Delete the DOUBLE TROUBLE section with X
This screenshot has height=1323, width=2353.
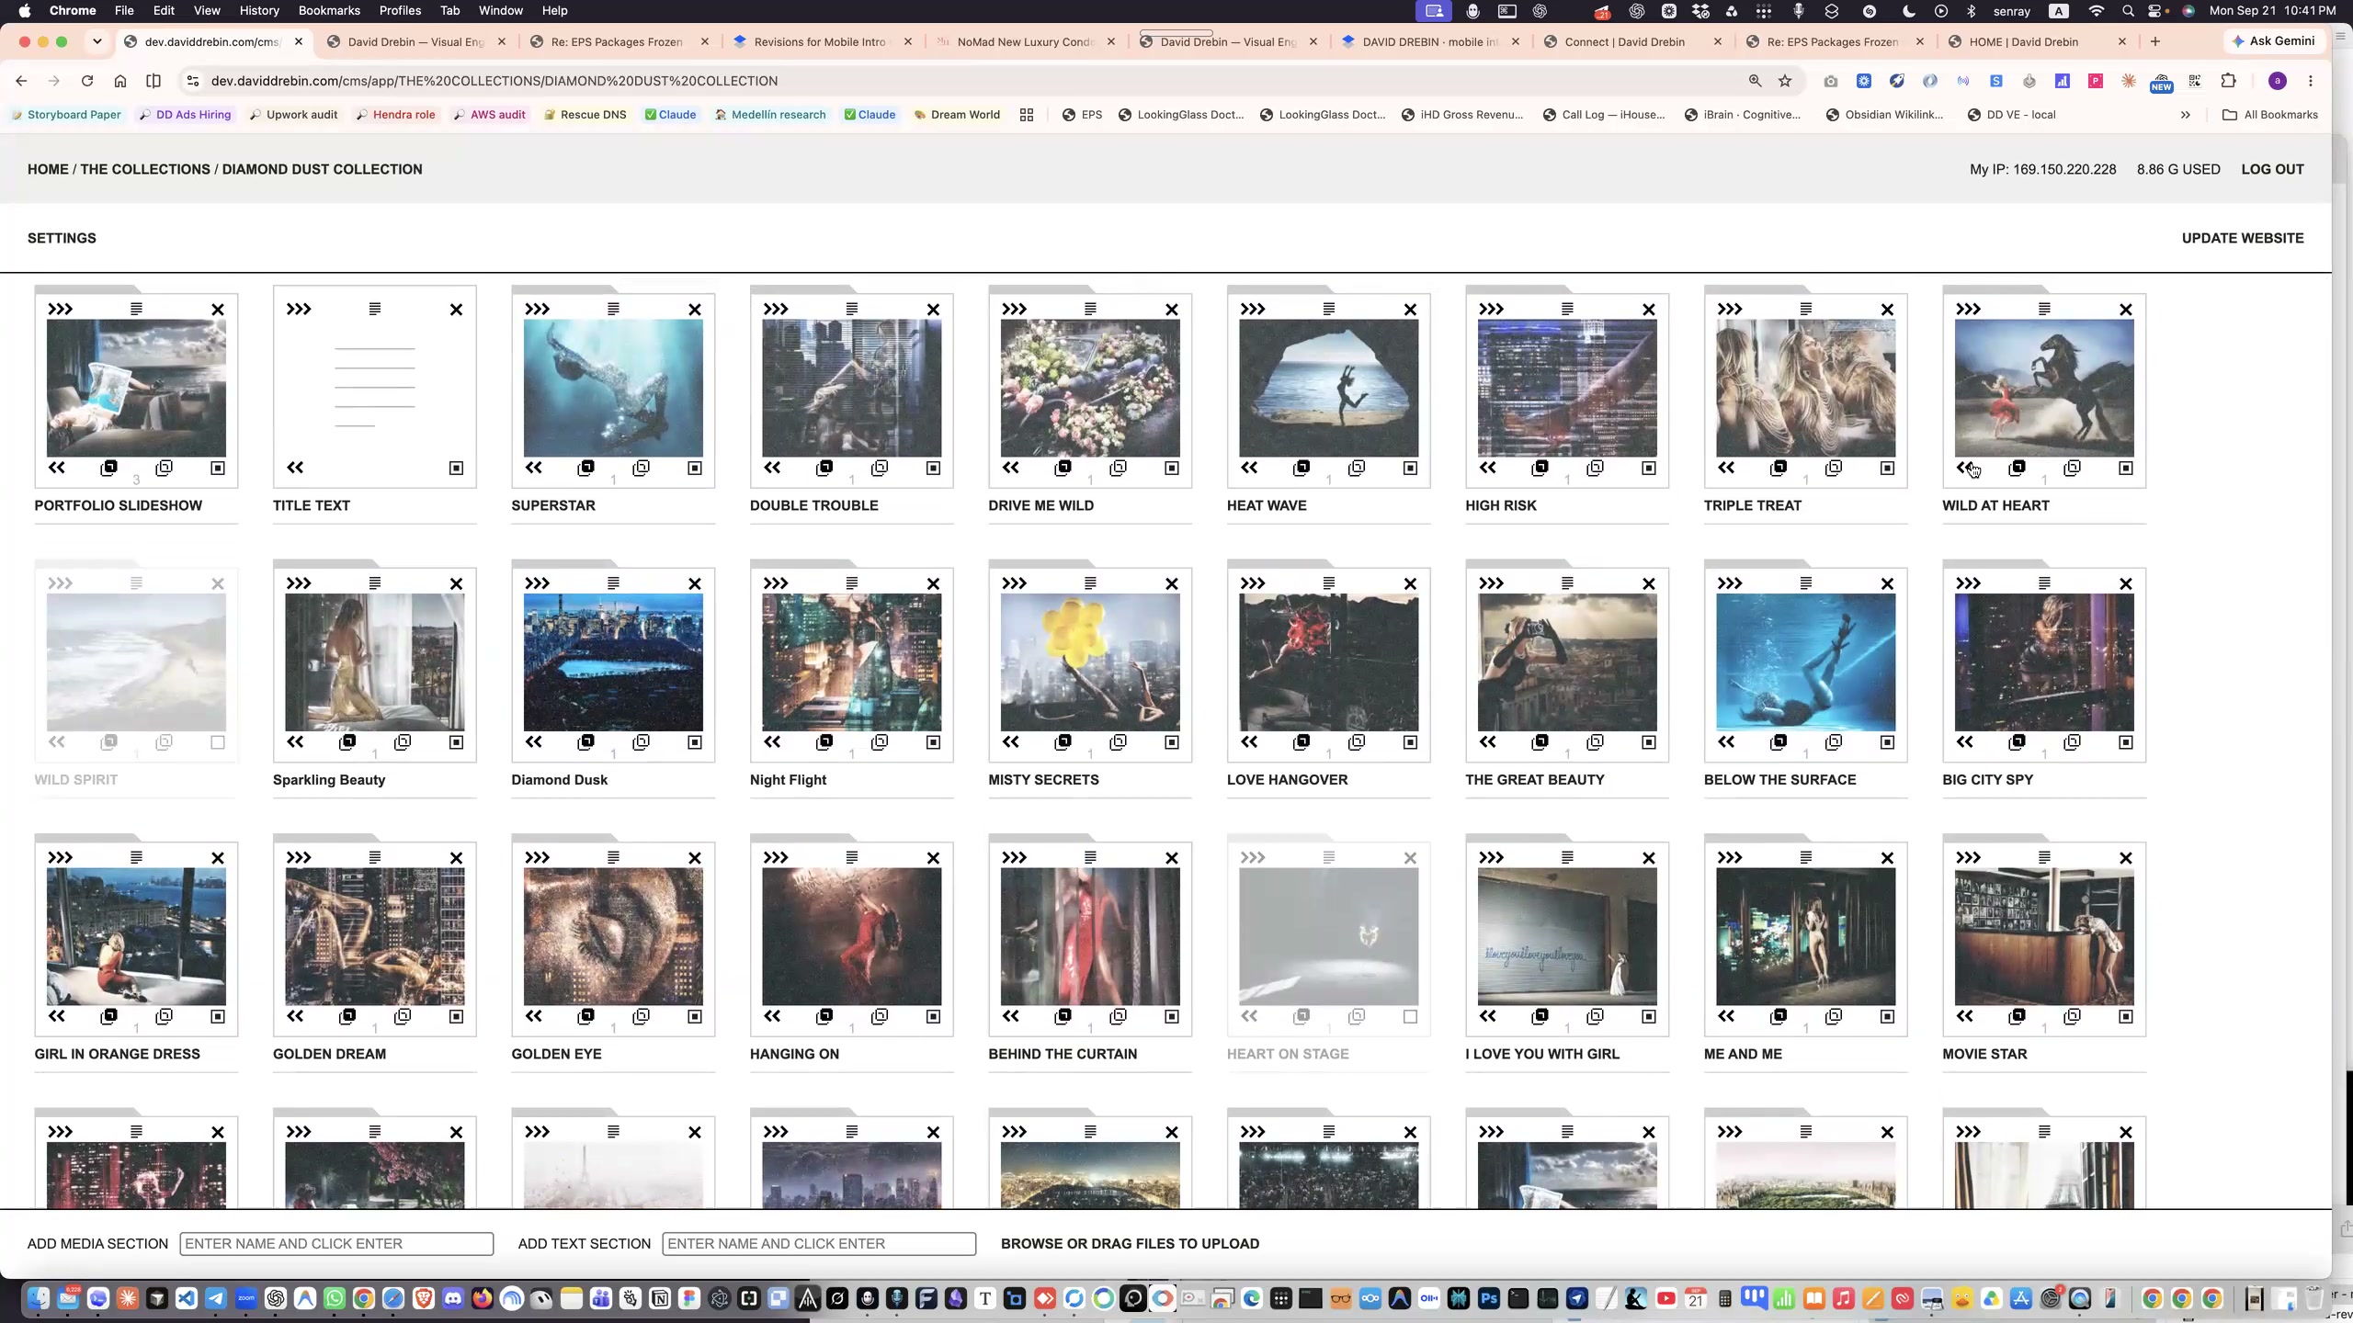pyautogui.click(x=933, y=310)
